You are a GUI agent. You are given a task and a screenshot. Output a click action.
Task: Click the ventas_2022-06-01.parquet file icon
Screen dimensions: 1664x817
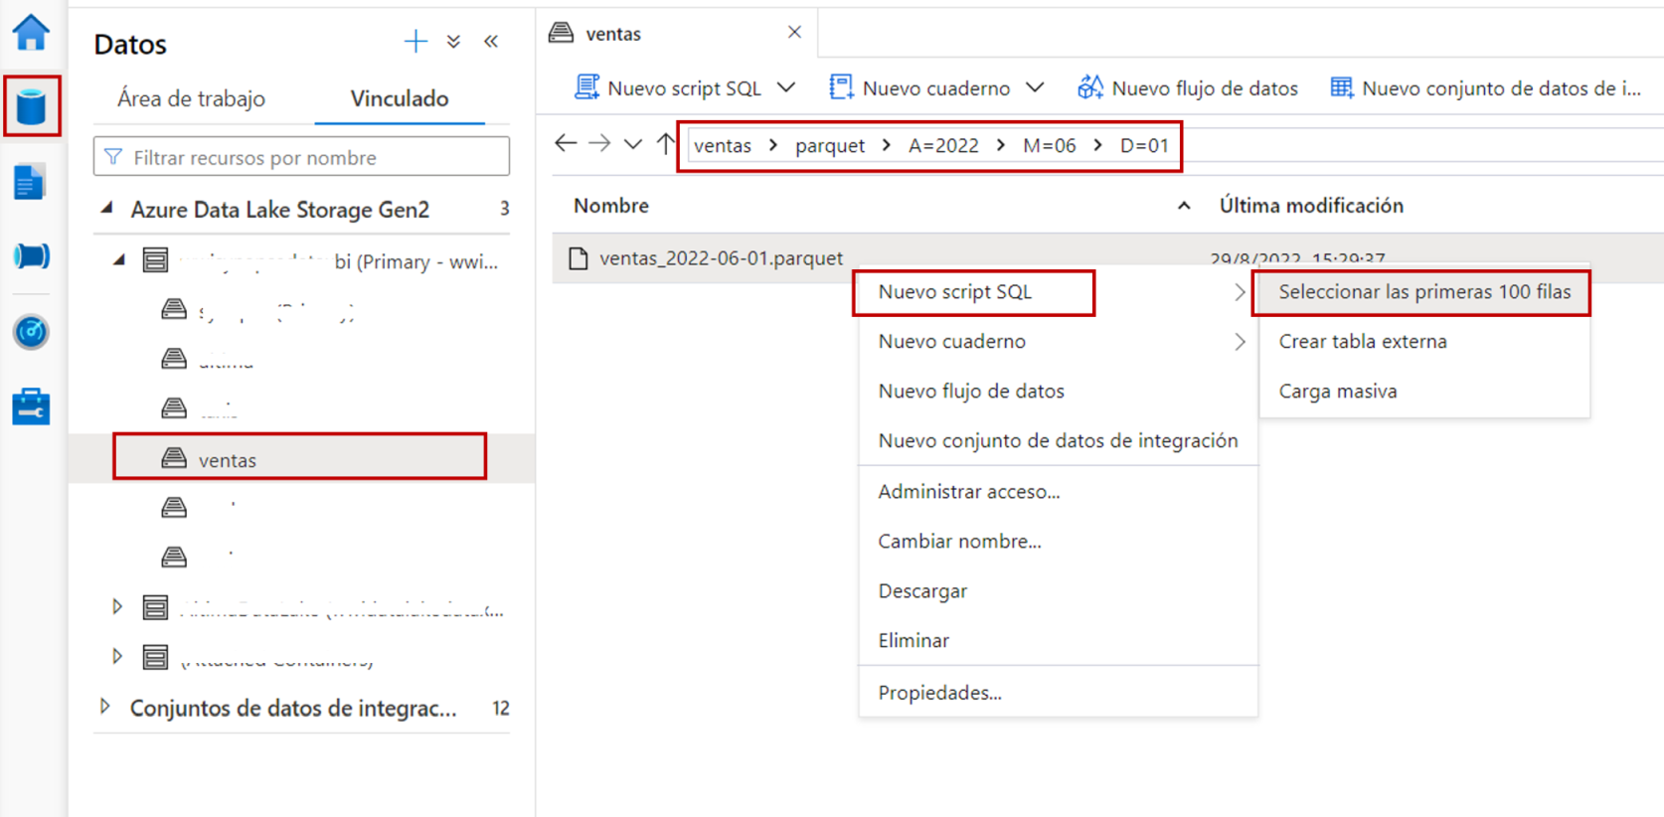pos(579,258)
